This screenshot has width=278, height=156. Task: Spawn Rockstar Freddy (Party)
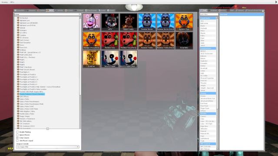point(165,40)
